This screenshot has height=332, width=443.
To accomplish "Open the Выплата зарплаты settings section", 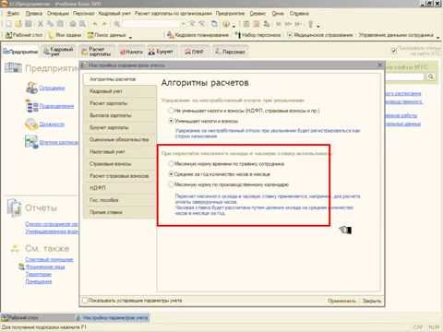I will [x=120, y=115].
